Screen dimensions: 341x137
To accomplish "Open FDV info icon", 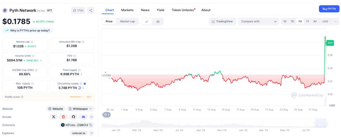I will click(75, 56).
